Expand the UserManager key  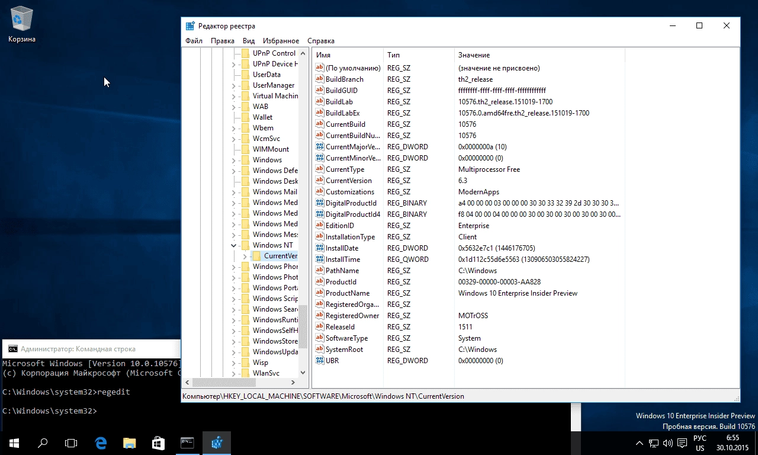click(x=234, y=85)
